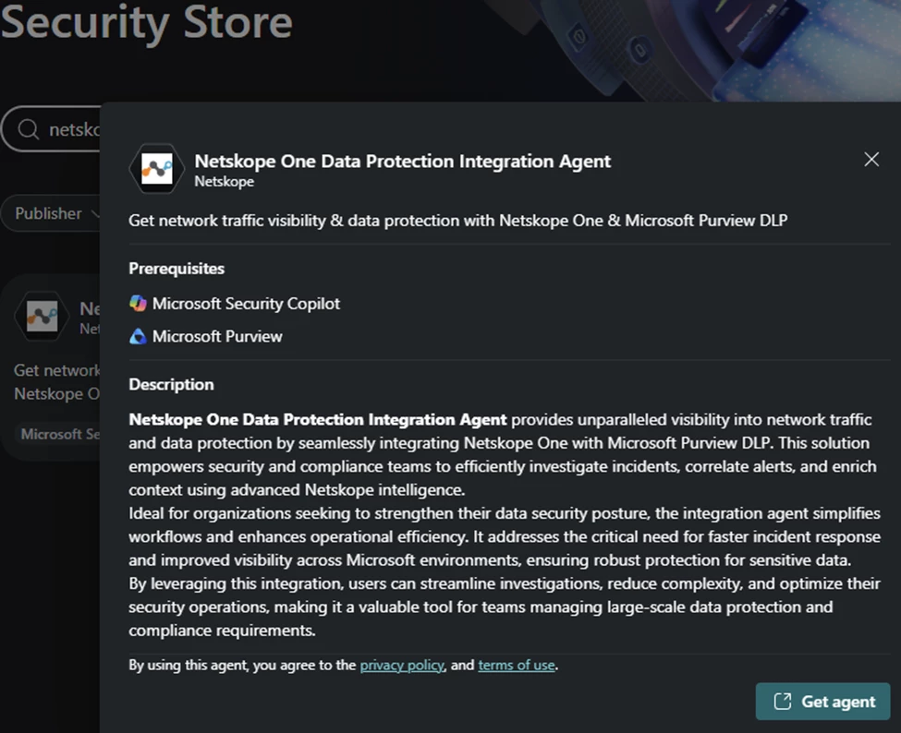The image size is (901, 733).
Task: Click the magnifier icon in the search box
Action: (29, 129)
